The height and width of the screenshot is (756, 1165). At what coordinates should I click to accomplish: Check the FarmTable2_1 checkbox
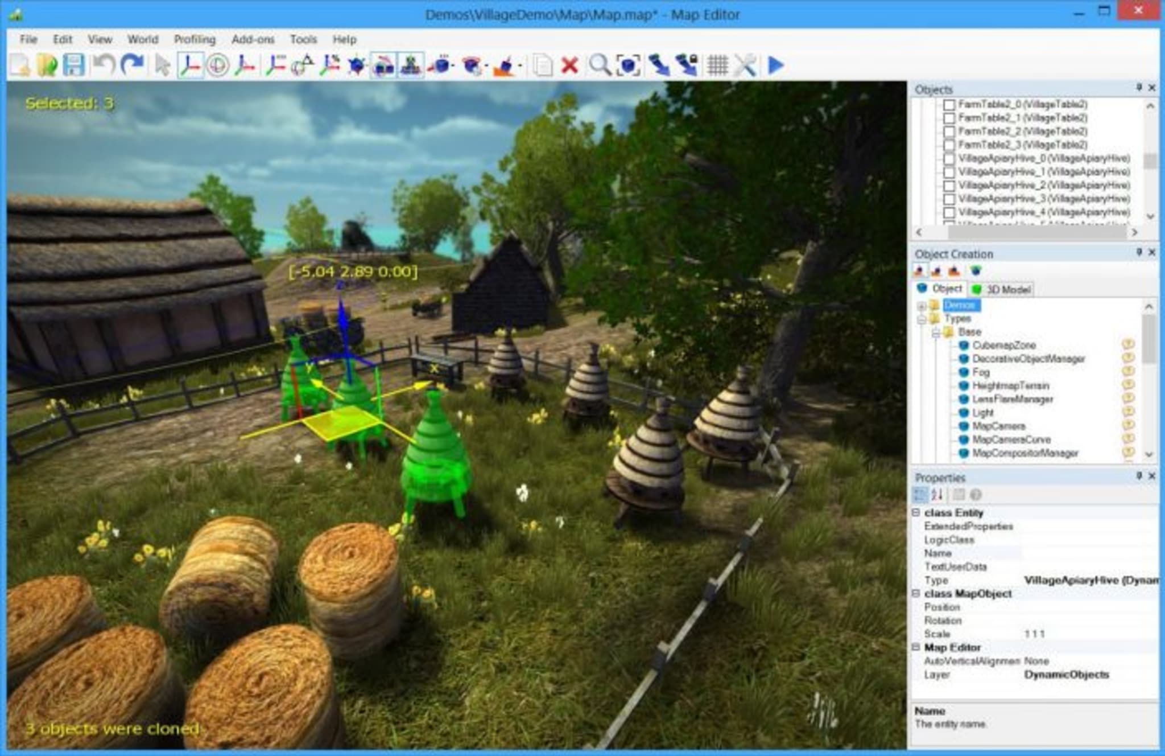(949, 118)
